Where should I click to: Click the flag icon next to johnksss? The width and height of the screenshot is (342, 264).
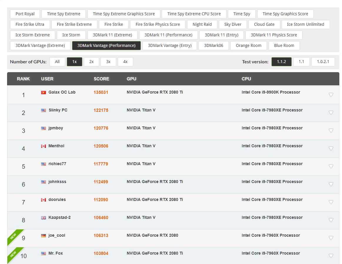(44, 182)
